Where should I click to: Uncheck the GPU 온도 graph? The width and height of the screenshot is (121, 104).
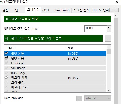(7, 53)
